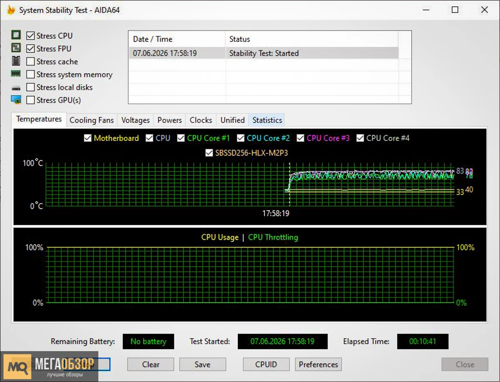Uncheck the Stress CPU checkbox
Screen dimensions: 500x382
[x=30, y=36]
